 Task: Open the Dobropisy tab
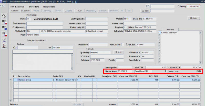[x=47, y=11]
